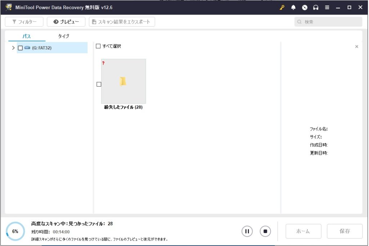
Task: Click the G: FAT32 drive icon
Action: pos(27,48)
